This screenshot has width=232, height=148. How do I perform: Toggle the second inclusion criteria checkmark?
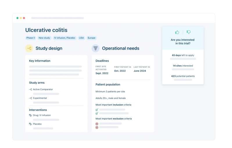click(97, 113)
